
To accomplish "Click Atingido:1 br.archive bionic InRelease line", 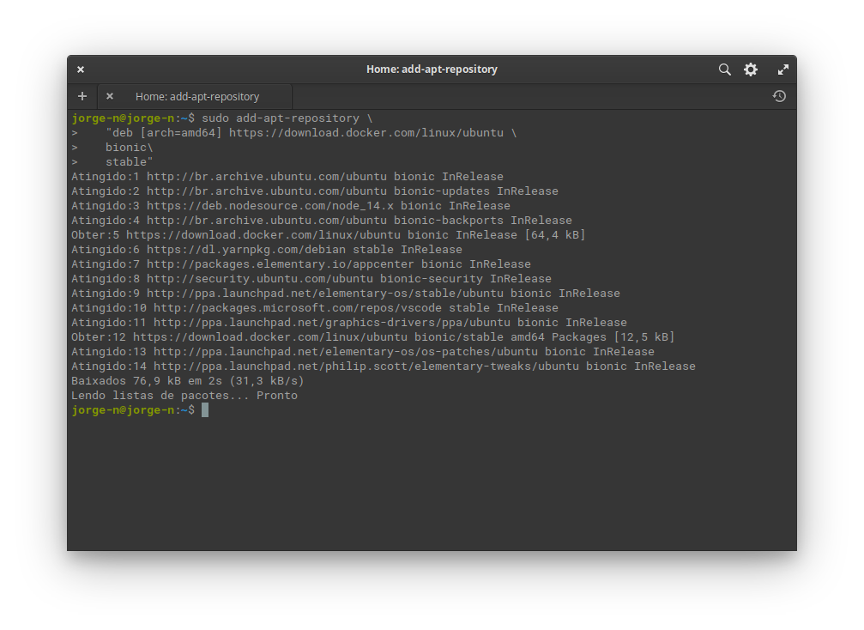I will point(287,176).
